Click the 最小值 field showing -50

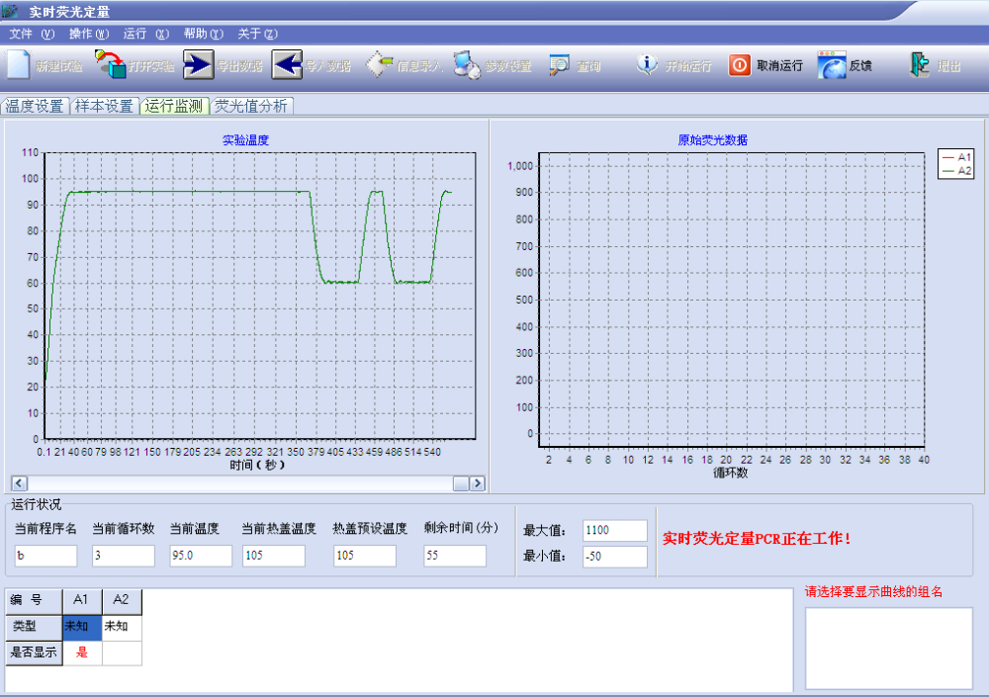click(x=615, y=557)
